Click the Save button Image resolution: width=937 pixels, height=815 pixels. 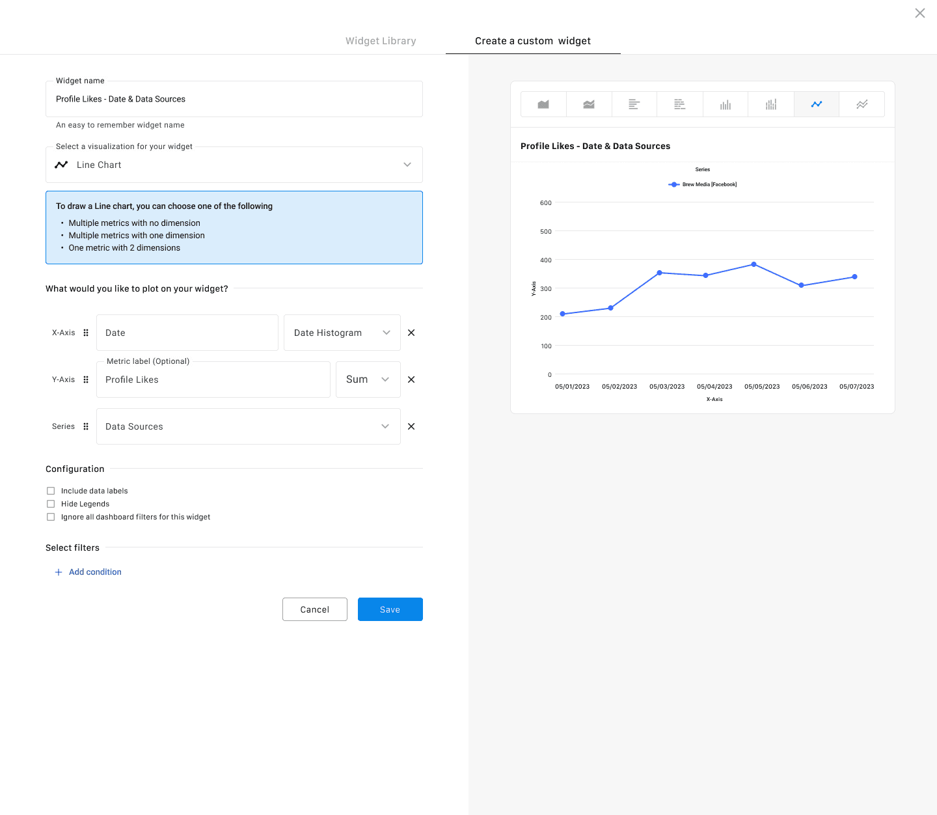pos(390,609)
